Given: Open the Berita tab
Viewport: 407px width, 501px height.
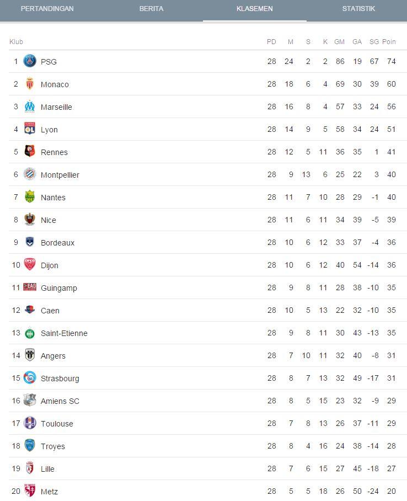Looking at the screenshot, I should (152, 9).
